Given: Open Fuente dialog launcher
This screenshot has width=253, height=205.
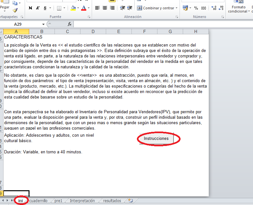Looking at the screenshot, I should [89, 17].
